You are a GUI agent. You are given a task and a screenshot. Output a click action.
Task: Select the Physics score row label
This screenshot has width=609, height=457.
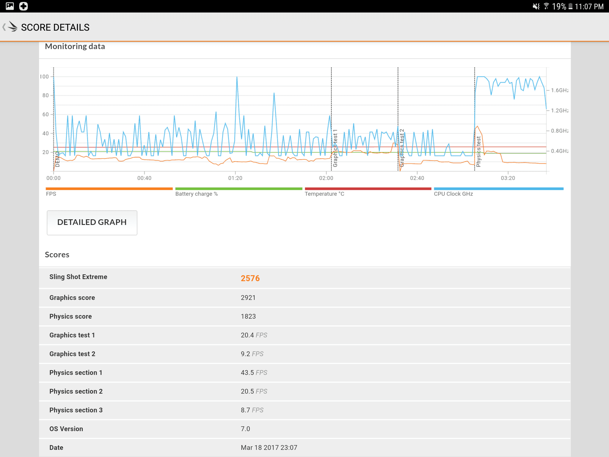(x=70, y=317)
